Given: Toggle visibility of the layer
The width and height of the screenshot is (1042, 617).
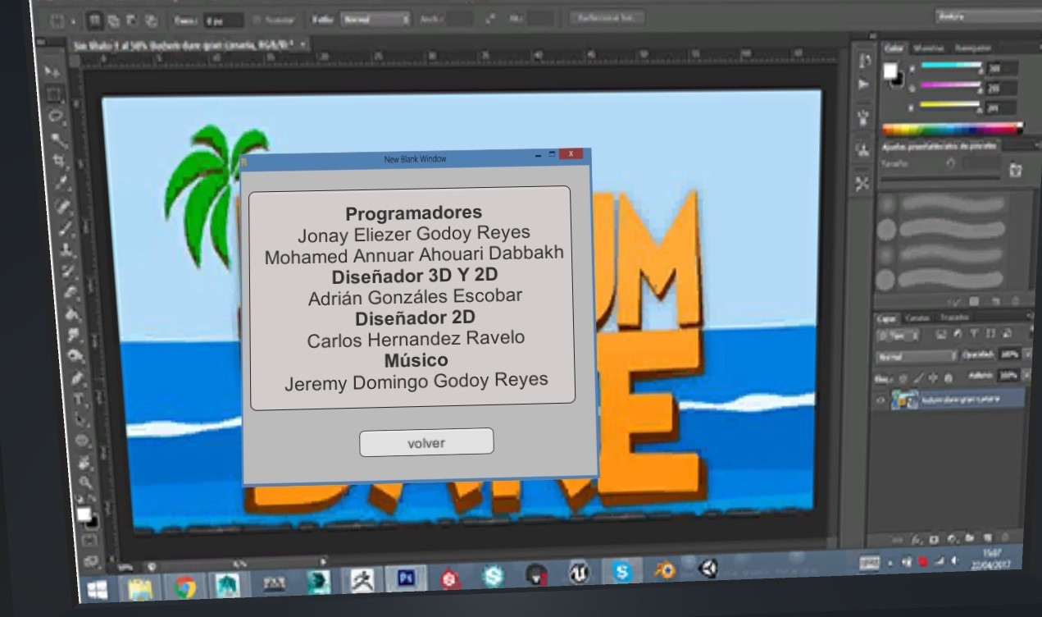Looking at the screenshot, I should click(881, 400).
